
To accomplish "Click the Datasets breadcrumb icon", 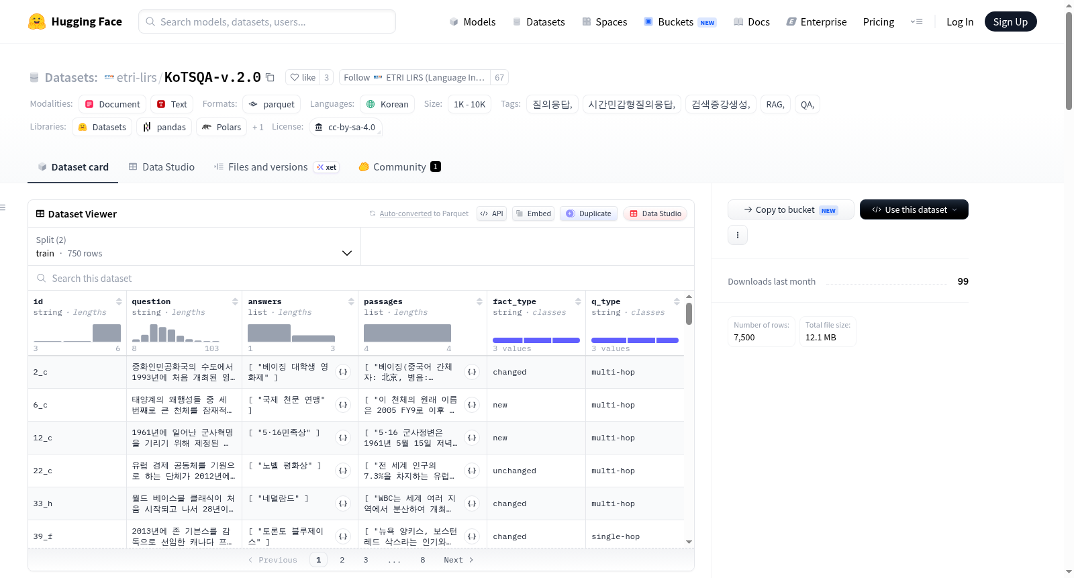I will click(34, 77).
